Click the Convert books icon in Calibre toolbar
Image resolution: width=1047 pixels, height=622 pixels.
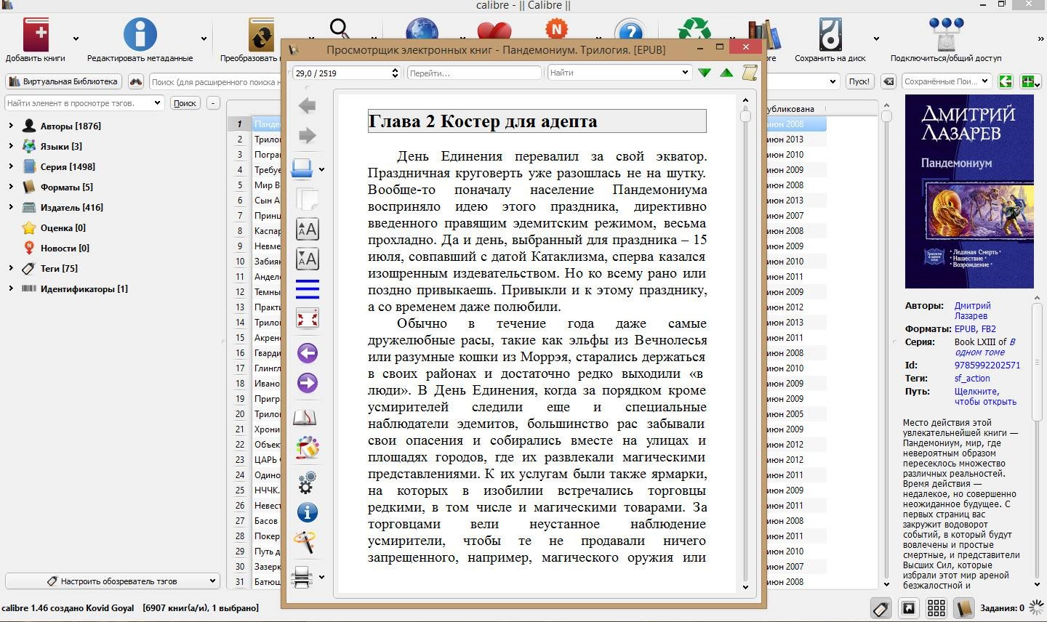click(261, 33)
